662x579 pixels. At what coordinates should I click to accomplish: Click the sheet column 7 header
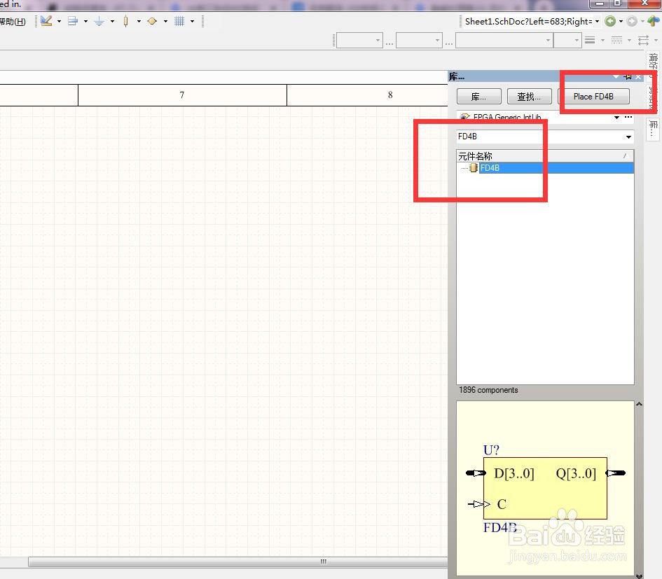tap(182, 95)
